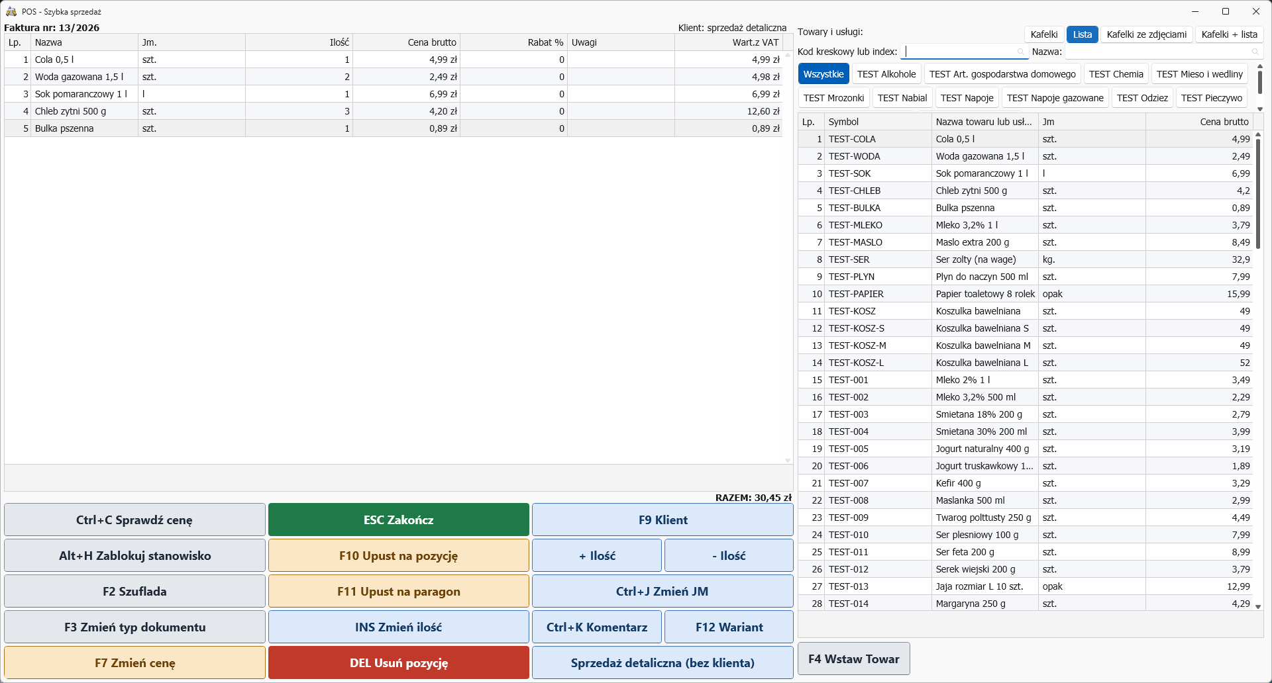1272x683 pixels.
Task: Delete item with DEL Usuń pozycję
Action: pyautogui.click(x=399, y=663)
